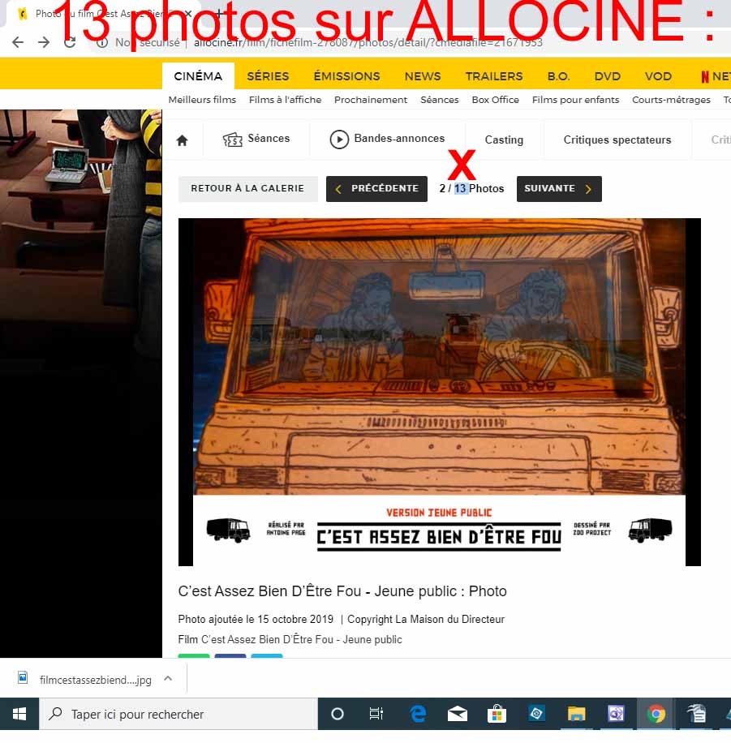731x743 pixels.
Task: Go back with browser back arrow
Action: [18, 43]
